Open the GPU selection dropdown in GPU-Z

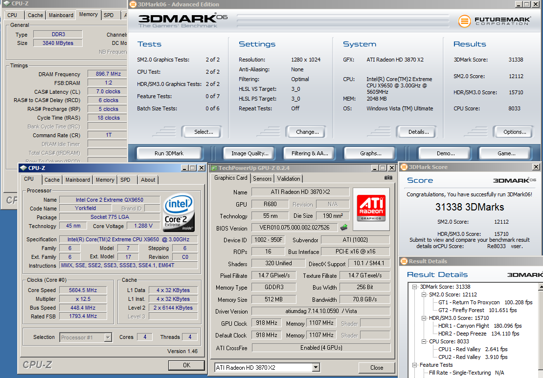coord(316,368)
